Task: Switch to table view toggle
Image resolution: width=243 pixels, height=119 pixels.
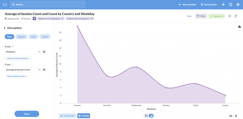Action: pos(146,116)
